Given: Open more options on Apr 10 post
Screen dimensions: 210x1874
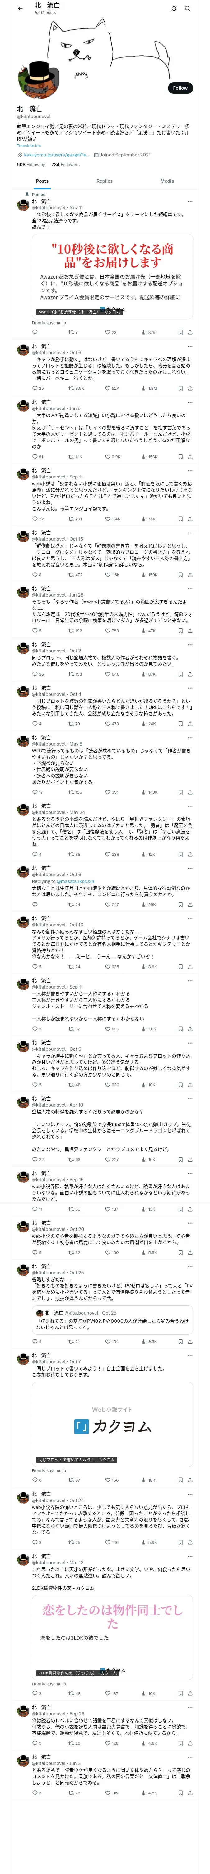Looking at the screenshot, I should (190, 1098).
